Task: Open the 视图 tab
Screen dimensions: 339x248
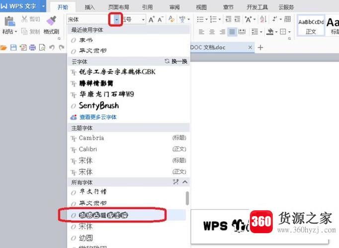Action: (x=201, y=7)
